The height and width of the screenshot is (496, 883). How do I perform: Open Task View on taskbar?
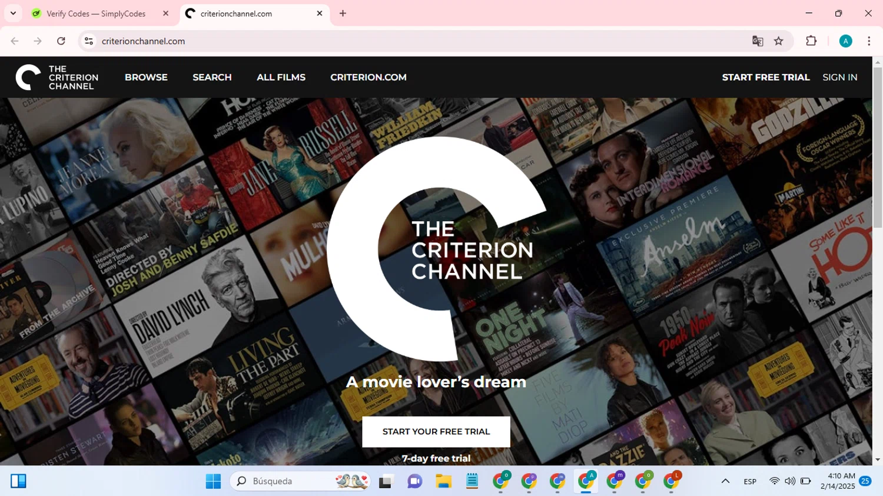[386, 481]
